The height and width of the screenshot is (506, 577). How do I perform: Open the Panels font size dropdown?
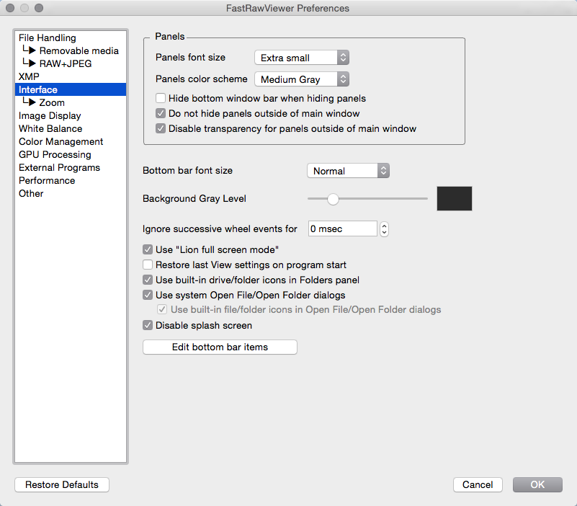pos(302,58)
